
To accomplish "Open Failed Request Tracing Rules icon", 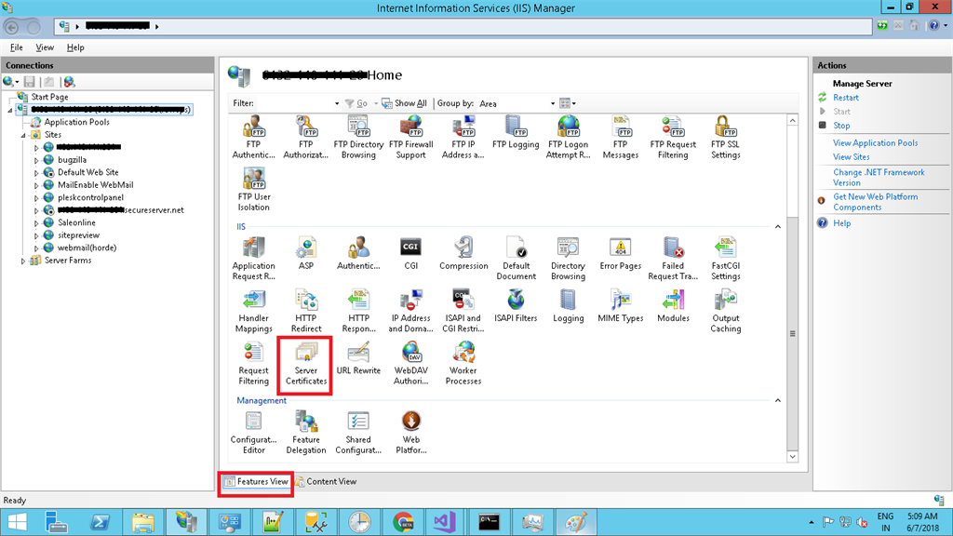I will point(674,259).
